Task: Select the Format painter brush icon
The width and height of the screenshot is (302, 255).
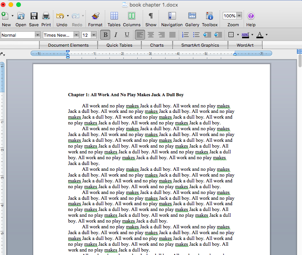Action: click(x=96, y=16)
